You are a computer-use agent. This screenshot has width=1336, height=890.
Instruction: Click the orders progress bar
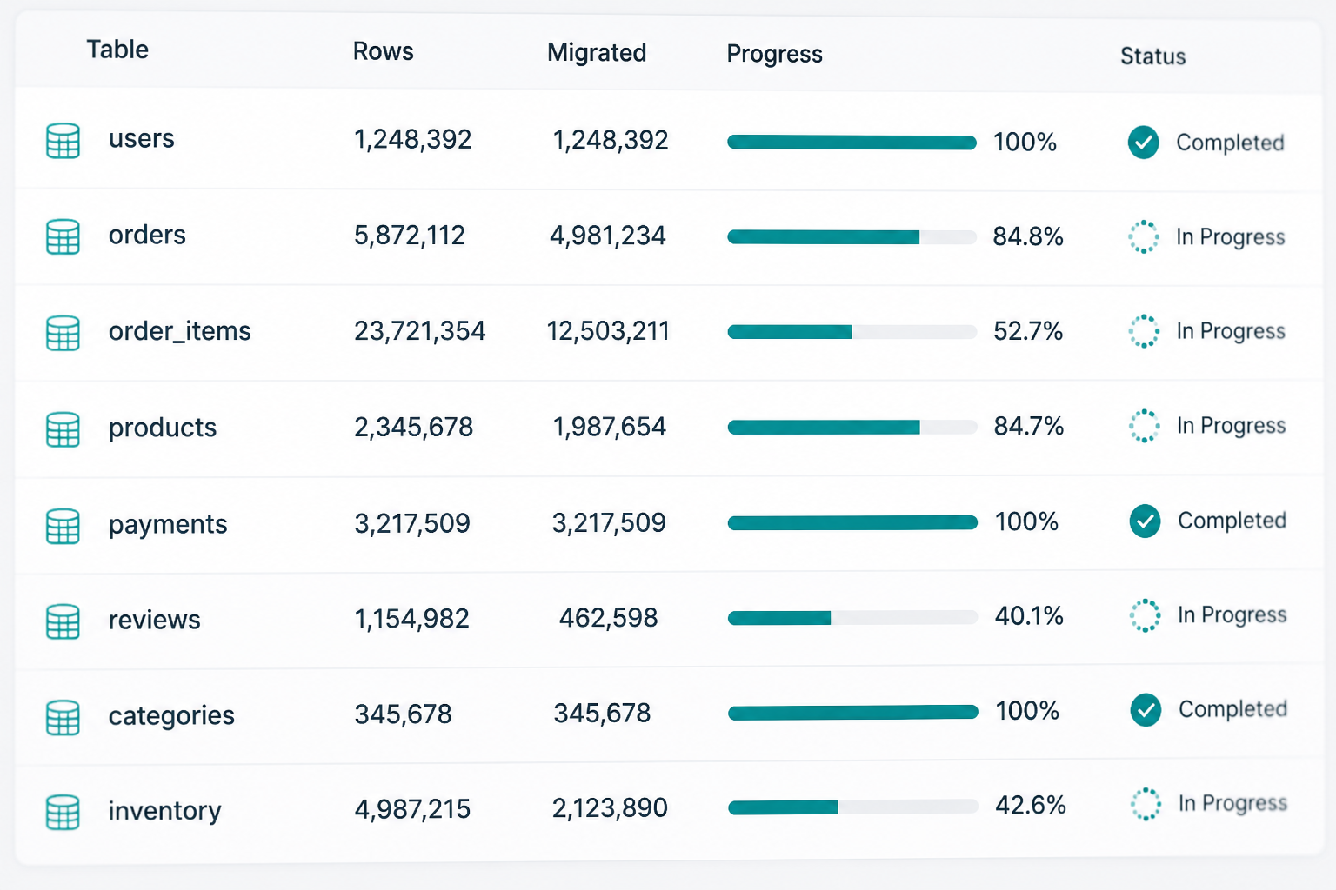point(852,237)
